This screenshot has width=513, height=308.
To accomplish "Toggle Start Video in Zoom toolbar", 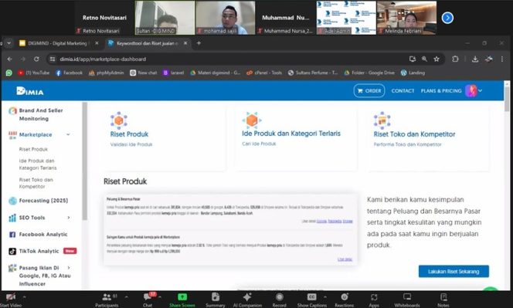I will pyautogui.click(x=11, y=300).
